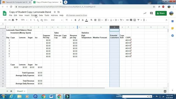The width and height of the screenshot is (176, 99).
Task: Click the Merge cells icon
Action: (x=99, y=20)
